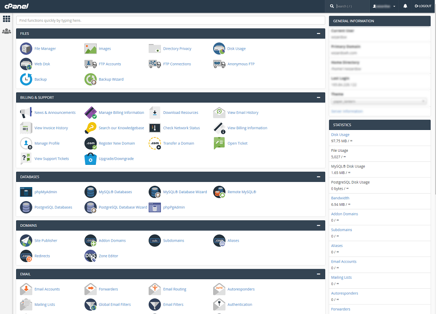
Task: Click the Find functions quickly search box
Action: click(x=170, y=20)
